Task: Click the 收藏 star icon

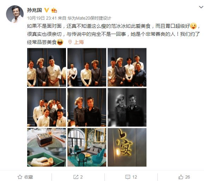Action: coord(20,177)
